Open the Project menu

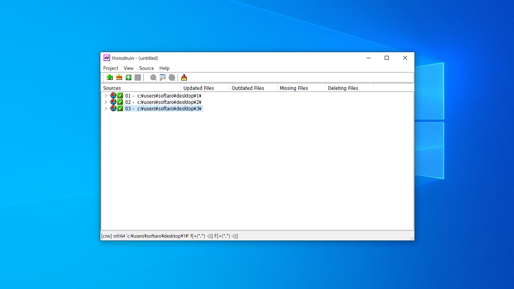point(110,68)
